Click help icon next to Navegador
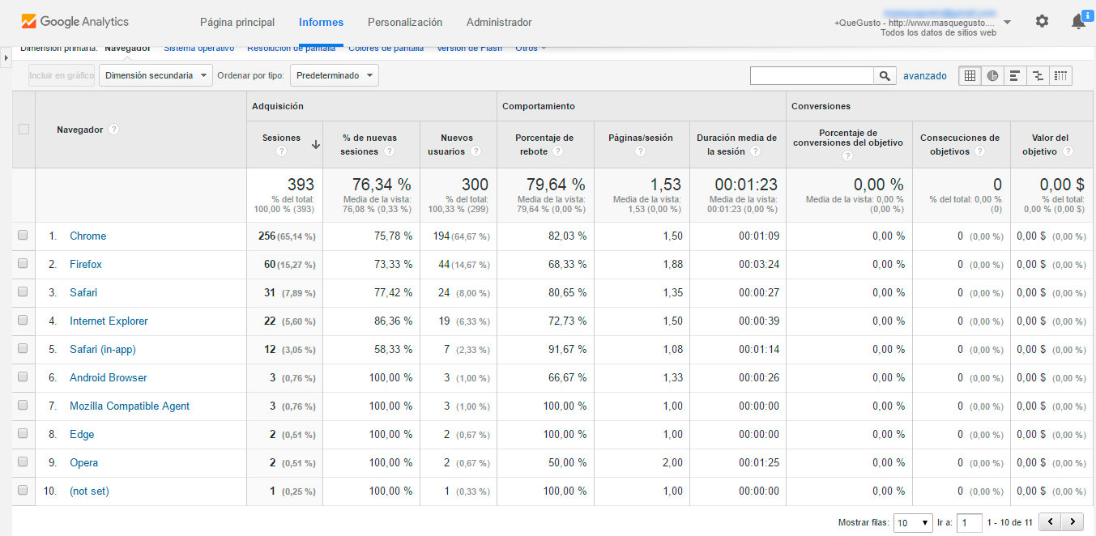Screen dimensions: 1096x536 coord(114,130)
